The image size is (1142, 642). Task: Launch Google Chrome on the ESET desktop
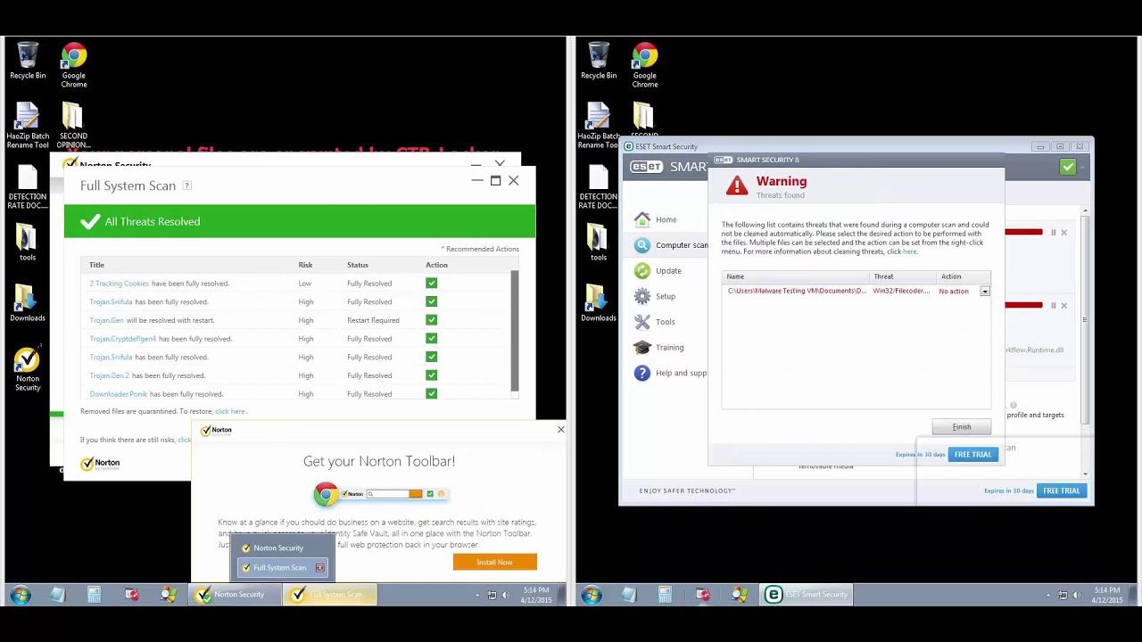645,65
